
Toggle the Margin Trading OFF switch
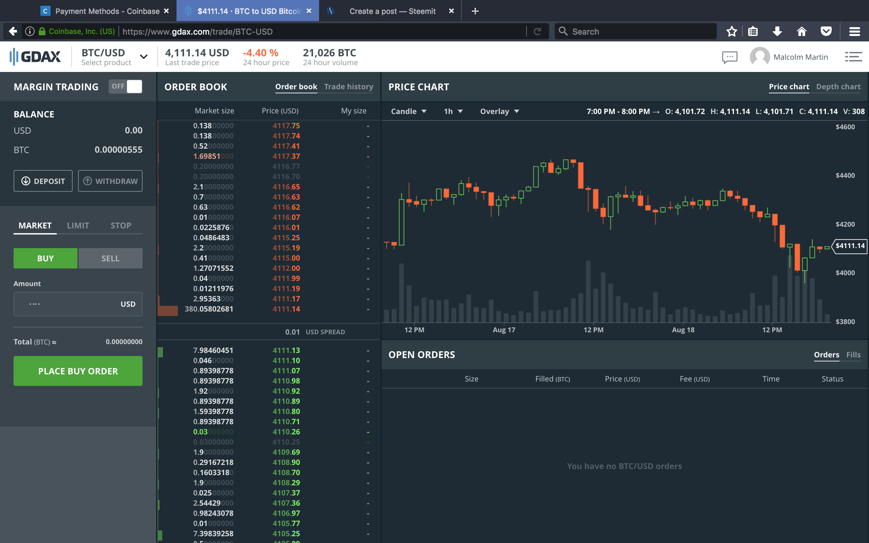point(126,87)
